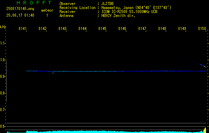This screenshot has width=209, height=133.
Task: Click the Observer label
Action: tap(67, 4)
